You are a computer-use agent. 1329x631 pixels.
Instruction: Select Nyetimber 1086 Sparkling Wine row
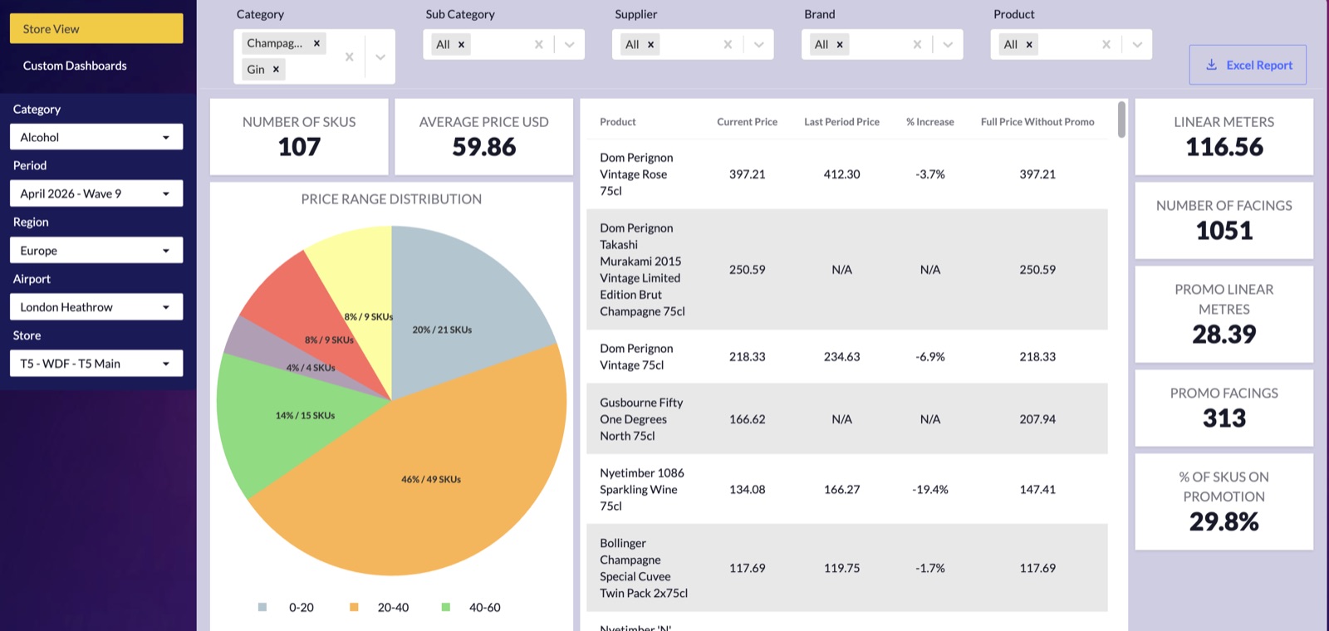(847, 490)
